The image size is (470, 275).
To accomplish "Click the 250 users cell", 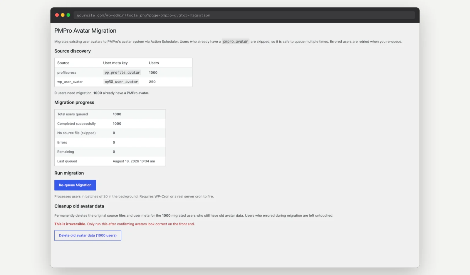I will click(x=152, y=82).
